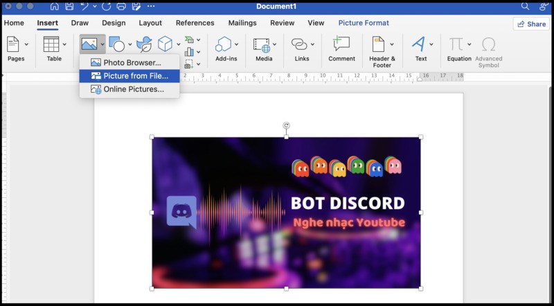Go to the Design tab
Image resolution: width=554 pixels, height=306 pixels.
click(114, 23)
